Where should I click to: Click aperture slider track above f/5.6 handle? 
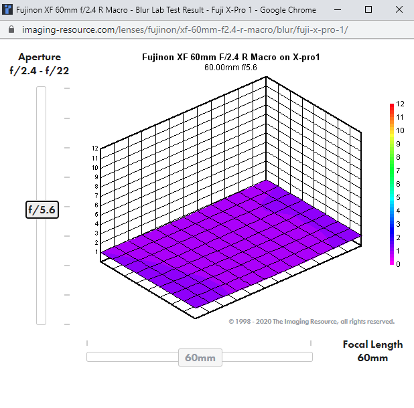(x=41, y=144)
